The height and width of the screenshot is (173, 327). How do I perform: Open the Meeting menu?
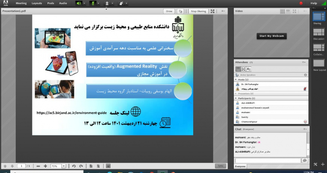21,3
